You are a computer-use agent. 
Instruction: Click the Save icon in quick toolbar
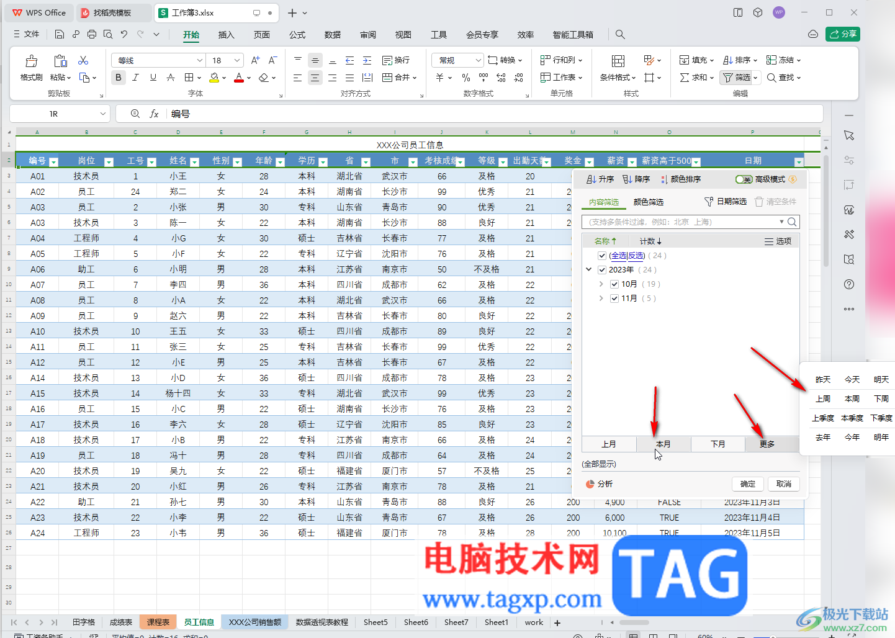click(x=60, y=34)
